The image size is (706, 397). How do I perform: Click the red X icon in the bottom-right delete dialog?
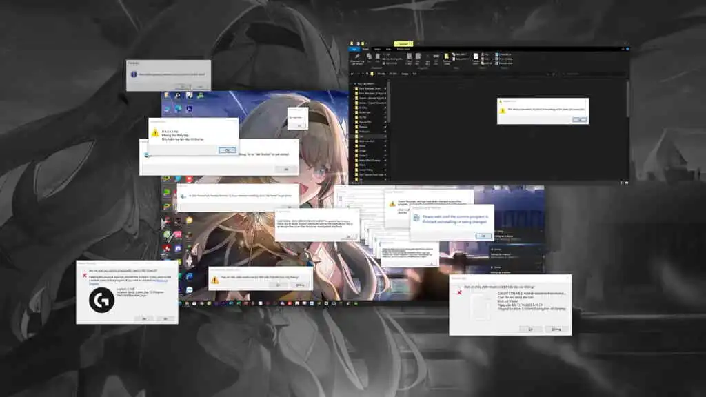pos(459,292)
